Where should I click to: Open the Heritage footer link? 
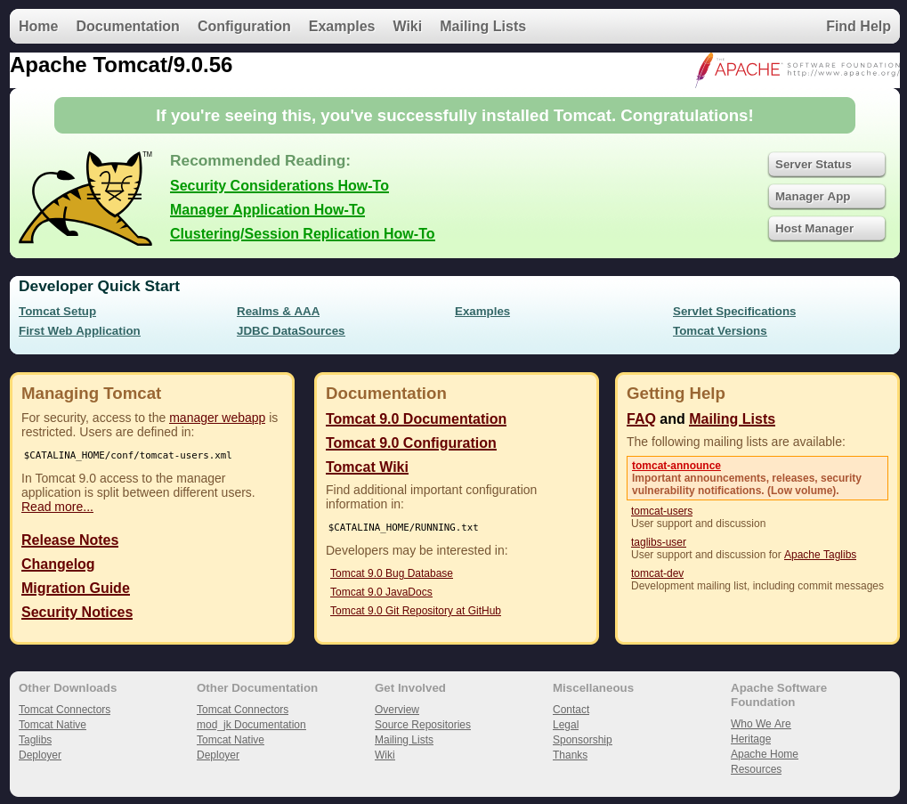click(751, 739)
